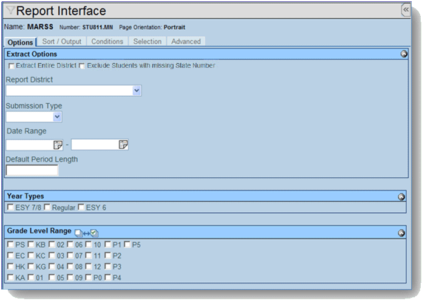Collapse the Year Types section
Screen dimensions: 425x301
[401, 197]
